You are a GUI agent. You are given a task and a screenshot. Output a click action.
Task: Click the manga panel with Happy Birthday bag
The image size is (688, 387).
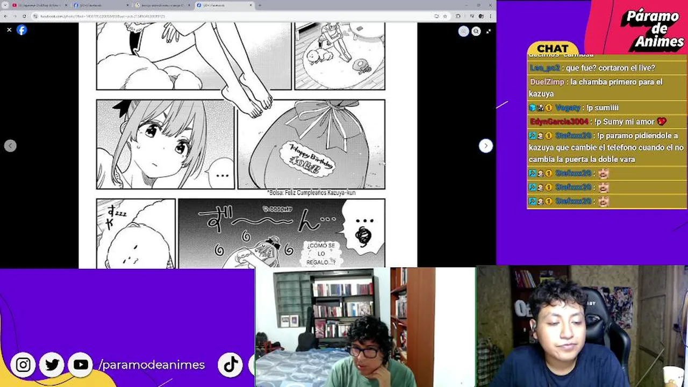click(x=311, y=144)
